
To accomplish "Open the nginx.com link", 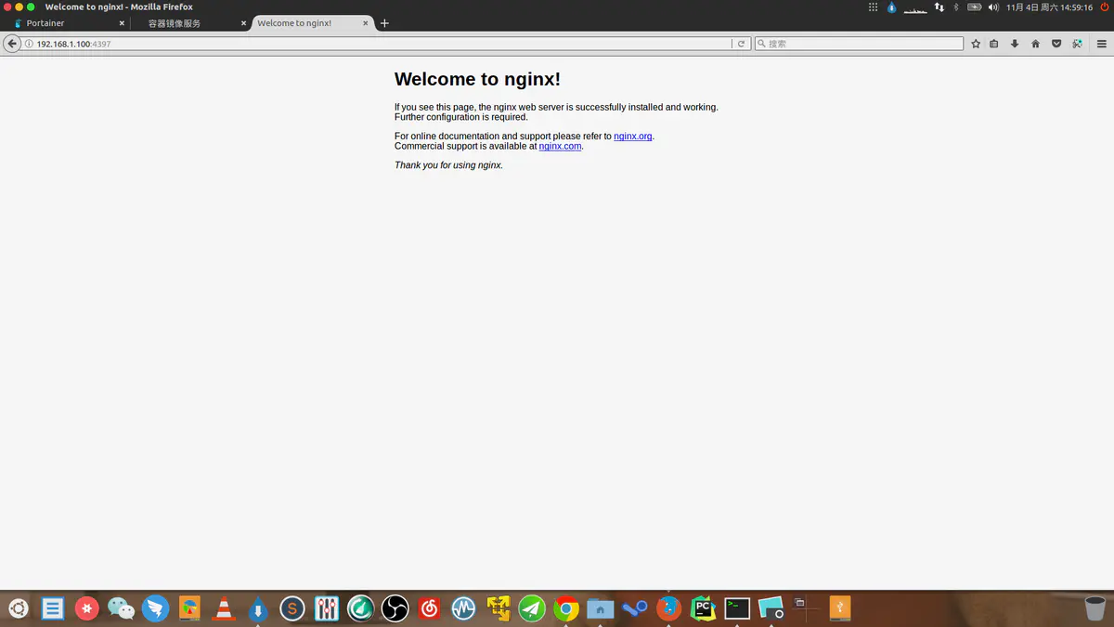I will [x=560, y=146].
